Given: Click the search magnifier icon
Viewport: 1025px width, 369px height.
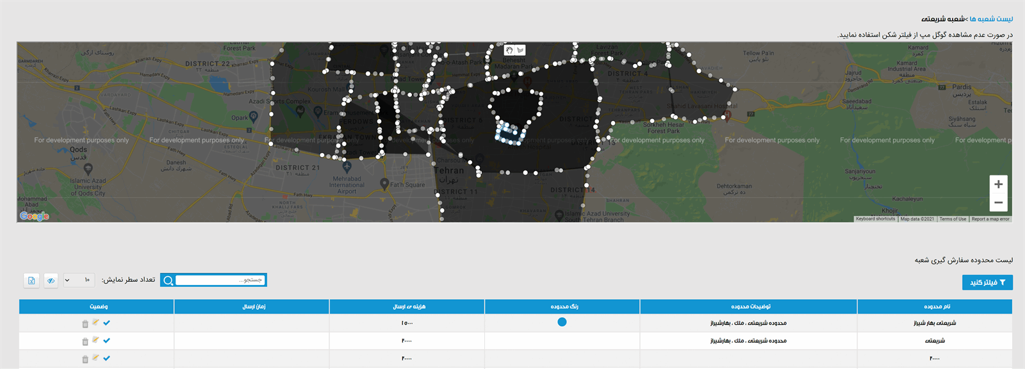Looking at the screenshot, I should (168, 280).
